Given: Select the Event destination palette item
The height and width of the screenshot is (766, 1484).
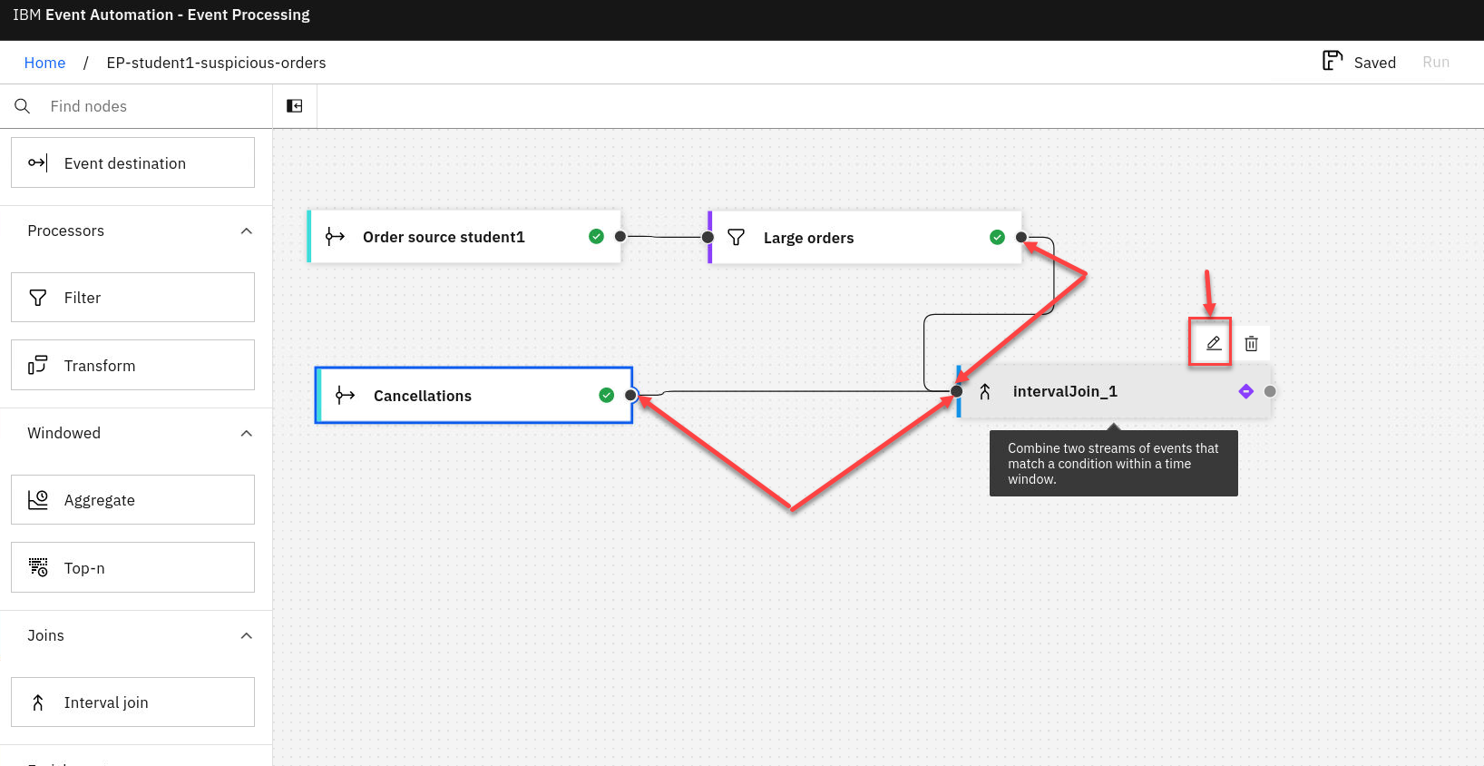Looking at the screenshot, I should tap(132, 163).
